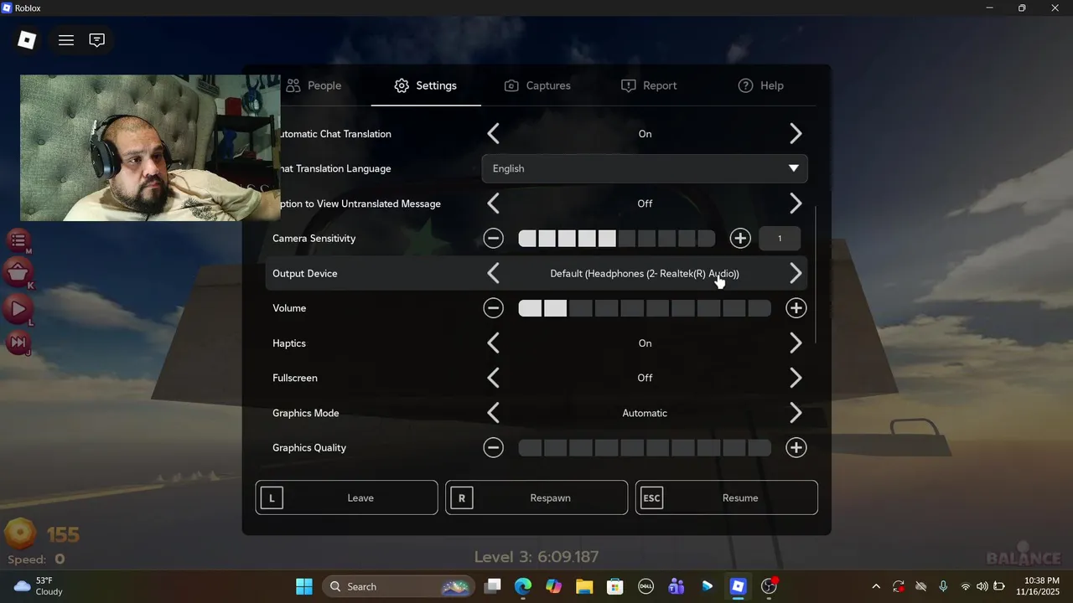Open Dell app on taskbar
1073x603 pixels.
[x=645, y=586]
